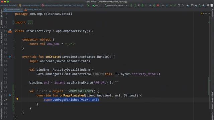Screen dimensions: 214x120
Task: Open the Commit tool window sidebar button
Action: (1, 24)
